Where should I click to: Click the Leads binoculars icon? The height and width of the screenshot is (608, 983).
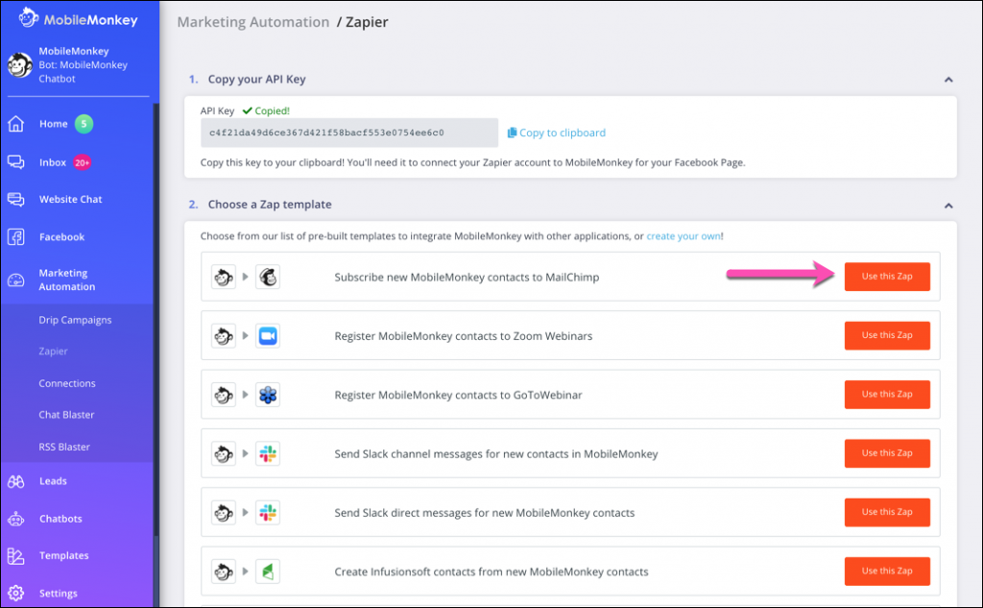point(15,481)
